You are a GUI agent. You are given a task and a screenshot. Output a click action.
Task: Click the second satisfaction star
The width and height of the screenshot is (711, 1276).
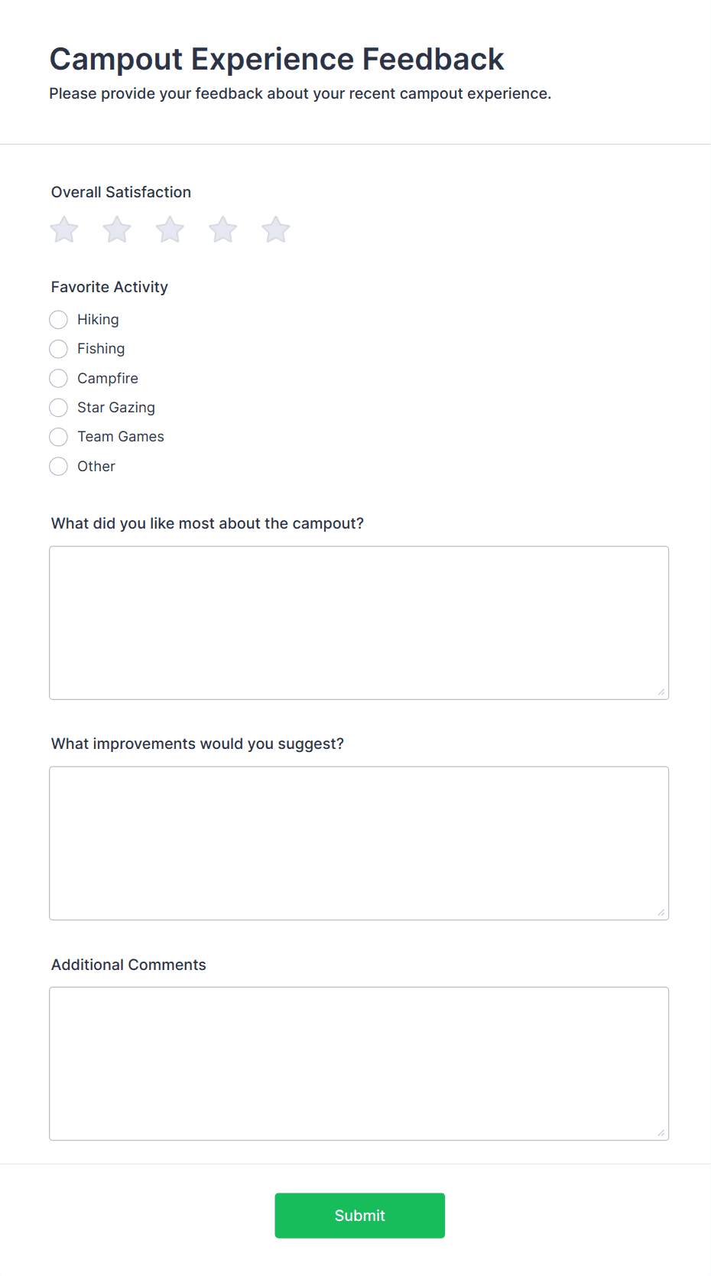[x=117, y=229]
